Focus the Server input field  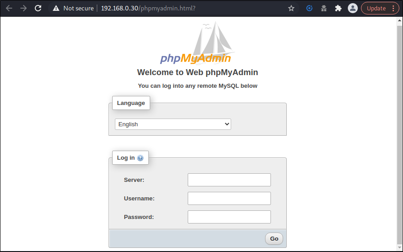point(229,180)
